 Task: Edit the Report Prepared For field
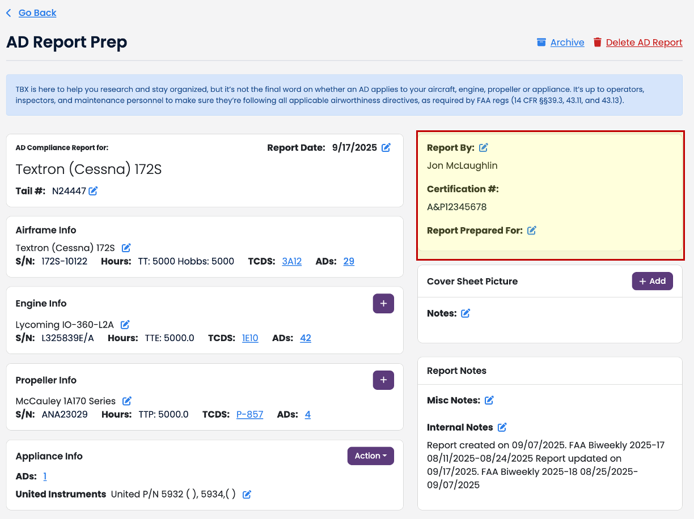532,231
